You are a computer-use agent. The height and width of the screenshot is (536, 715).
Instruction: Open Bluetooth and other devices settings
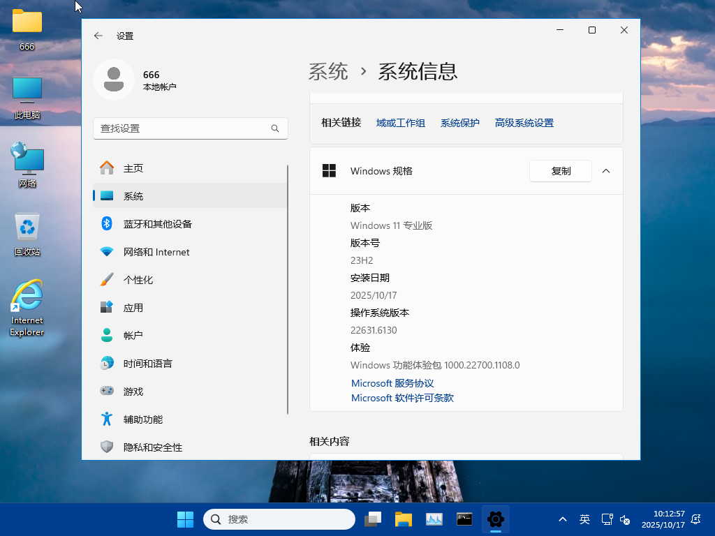pos(157,224)
